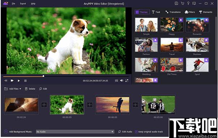The width and height of the screenshot is (218, 138).
Task: Click the Wedding theme label
Action: coord(146,74)
